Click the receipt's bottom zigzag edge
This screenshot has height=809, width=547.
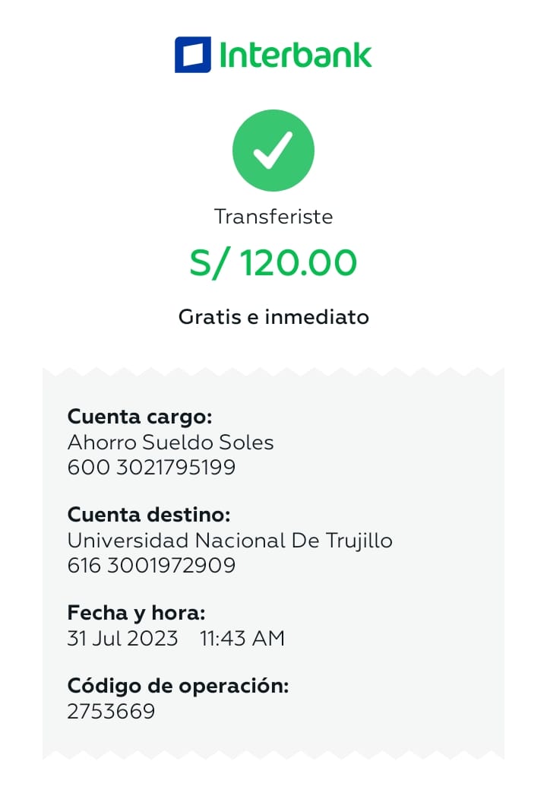273,754
